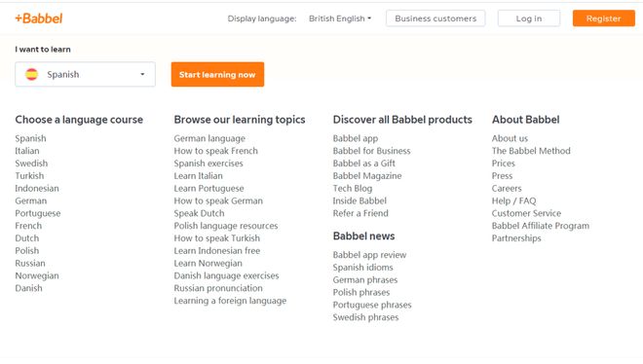Select the Swedish course link
This screenshot has height=364, width=643.
pos(31,164)
